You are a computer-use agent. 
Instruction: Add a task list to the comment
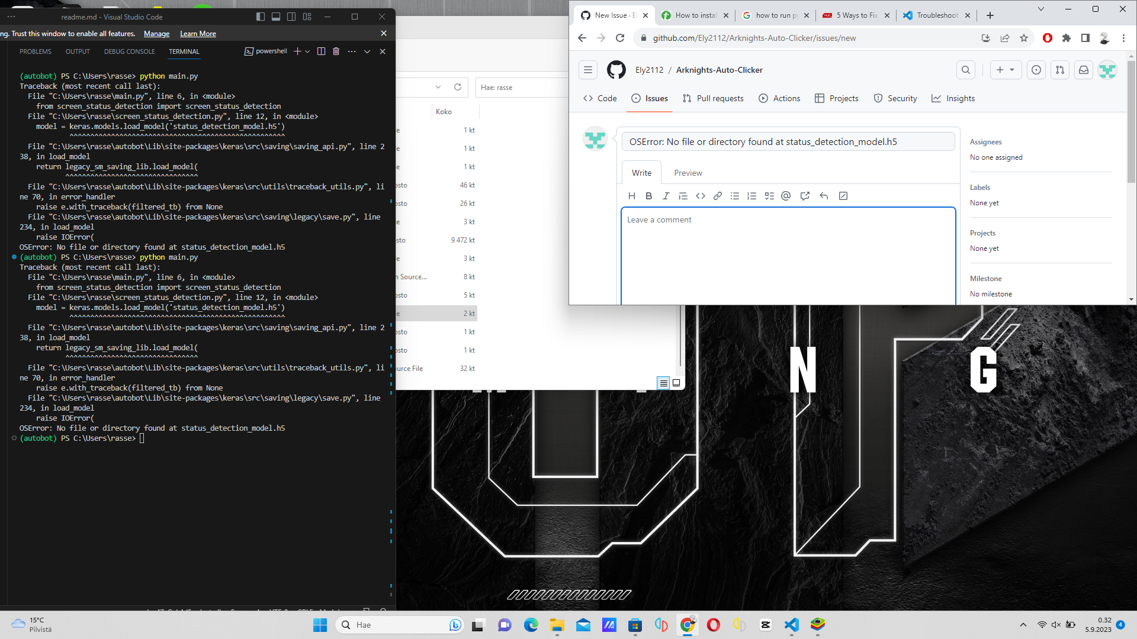point(769,196)
